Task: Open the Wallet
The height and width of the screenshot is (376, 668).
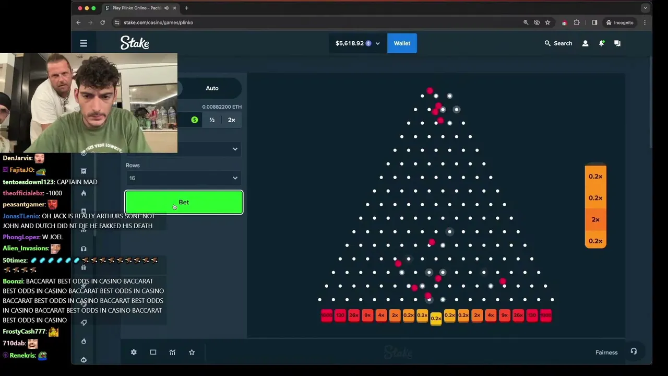Action: [x=402, y=43]
